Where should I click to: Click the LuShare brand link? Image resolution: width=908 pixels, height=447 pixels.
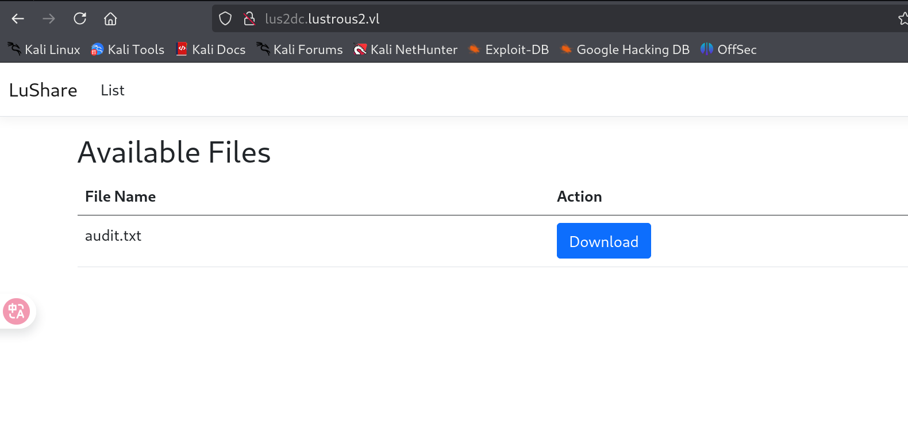43,90
